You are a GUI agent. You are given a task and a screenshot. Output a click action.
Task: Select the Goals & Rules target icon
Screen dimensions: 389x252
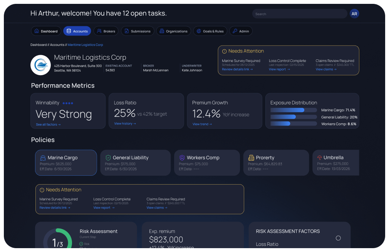[x=198, y=31]
